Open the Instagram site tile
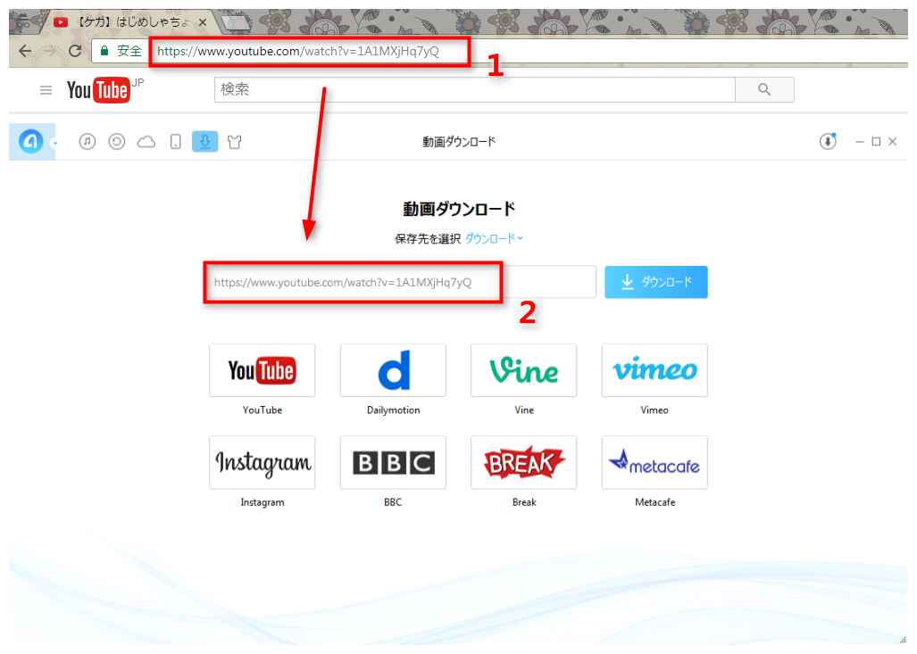Viewport: 917px width, 654px height. pyautogui.click(x=262, y=462)
